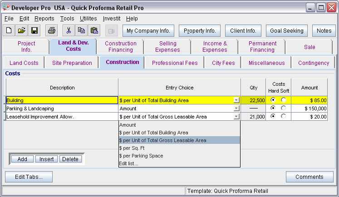Switch to the Selling Expenses tab
The image size is (339, 197).
pyautogui.click(x=167, y=46)
